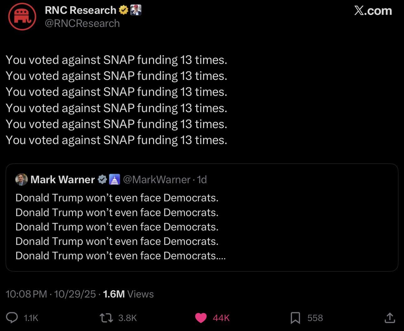The width and height of the screenshot is (404, 331).
Task: Click the X.com logo watermark
Action: 373,11
